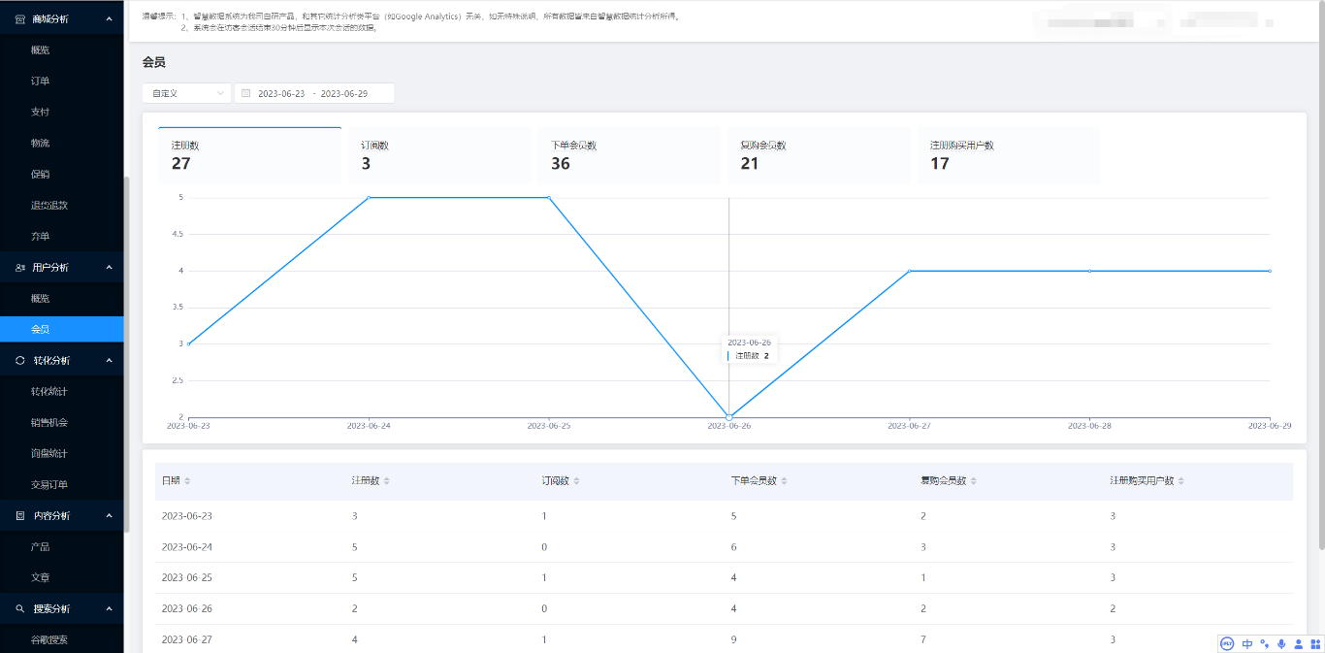Image resolution: width=1325 pixels, height=653 pixels.
Task: Open 转化统计 in the sidebar
Action: (48, 391)
